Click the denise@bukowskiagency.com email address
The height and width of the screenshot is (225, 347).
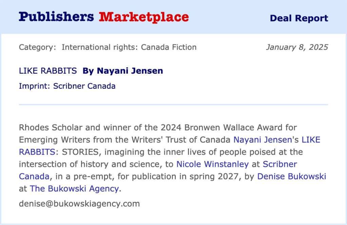tap(79, 204)
